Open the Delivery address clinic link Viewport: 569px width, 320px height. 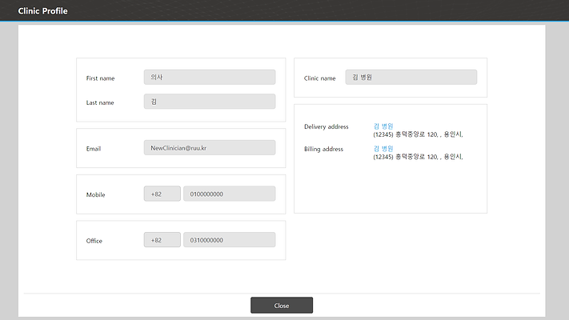383,126
